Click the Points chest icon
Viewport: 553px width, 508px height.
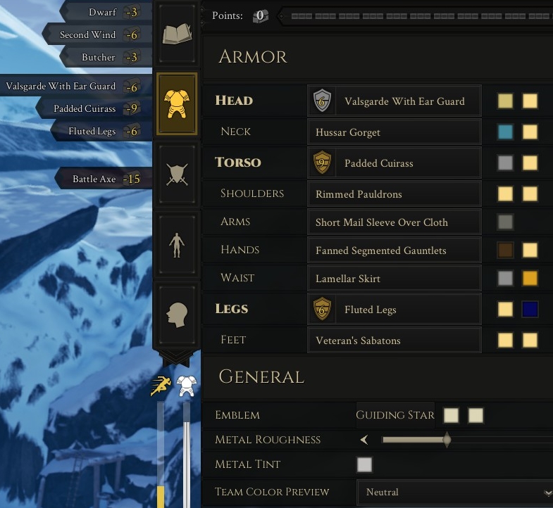260,16
